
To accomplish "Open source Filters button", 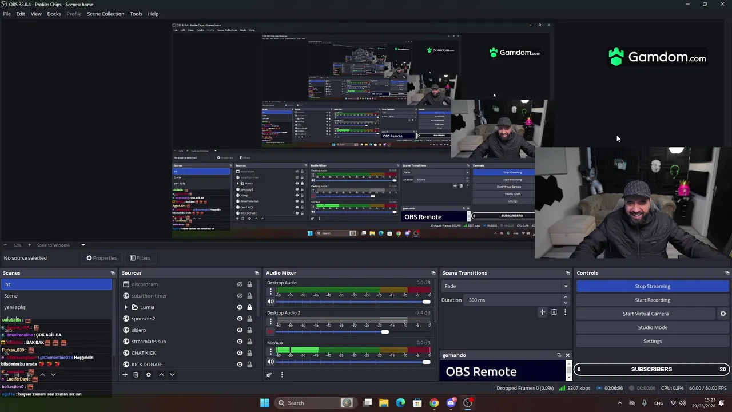I will [140, 258].
